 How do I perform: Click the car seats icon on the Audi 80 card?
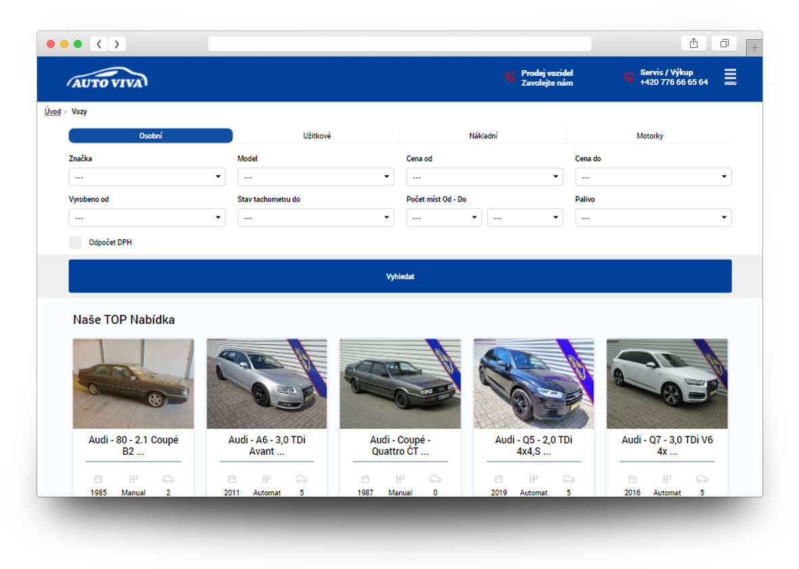tap(168, 479)
